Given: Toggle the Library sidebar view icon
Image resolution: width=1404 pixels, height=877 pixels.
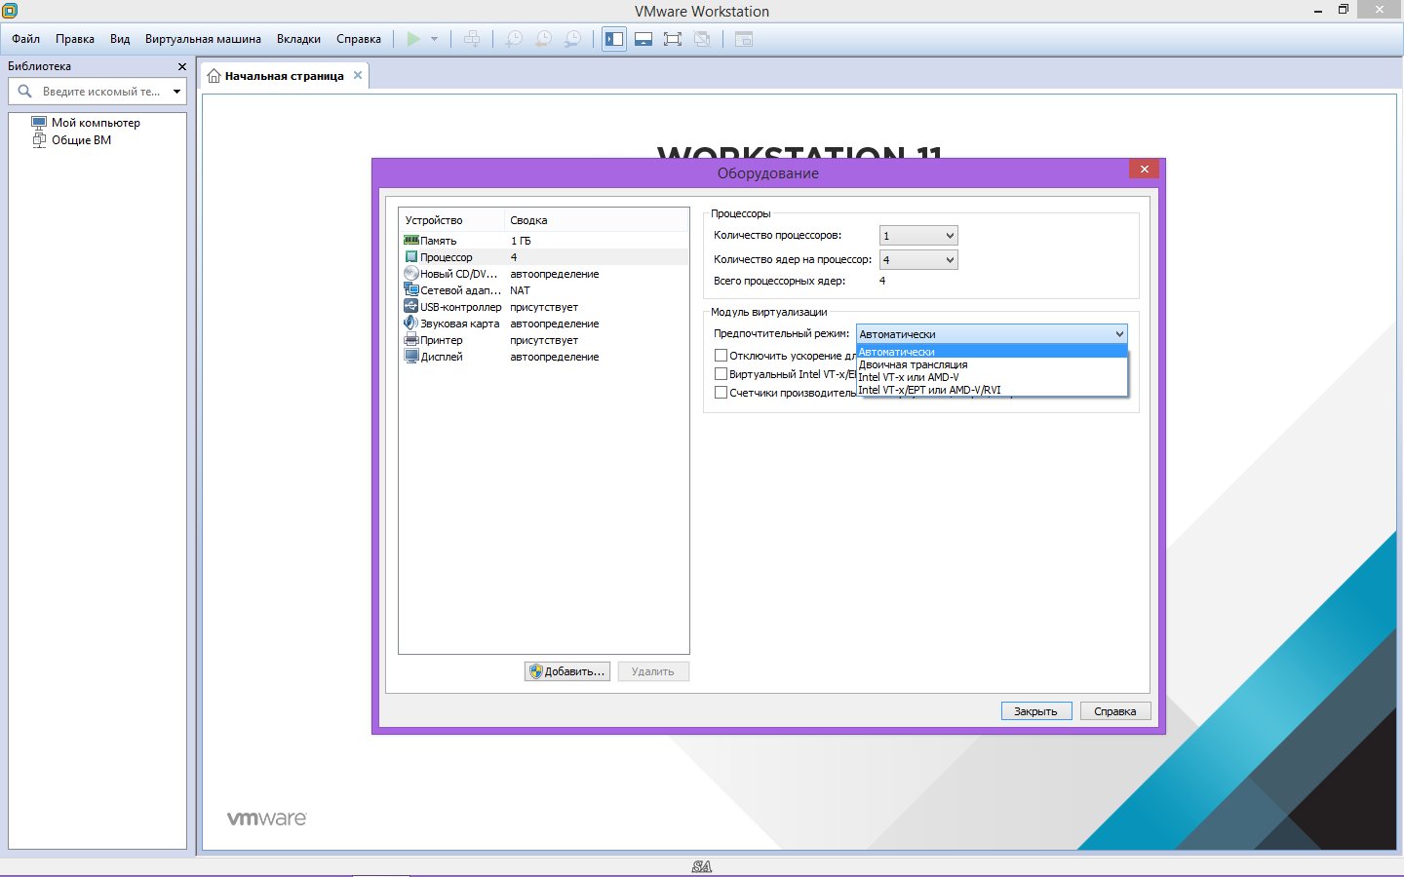Looking at the screenshot, I should point(614,39).
